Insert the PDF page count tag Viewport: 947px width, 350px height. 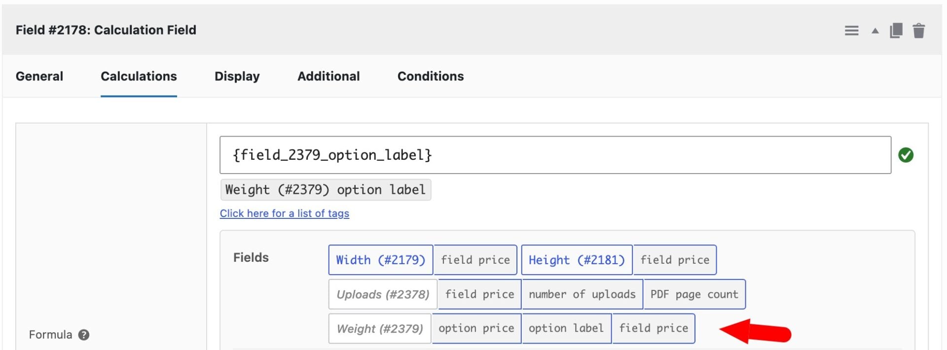(694, 294)
